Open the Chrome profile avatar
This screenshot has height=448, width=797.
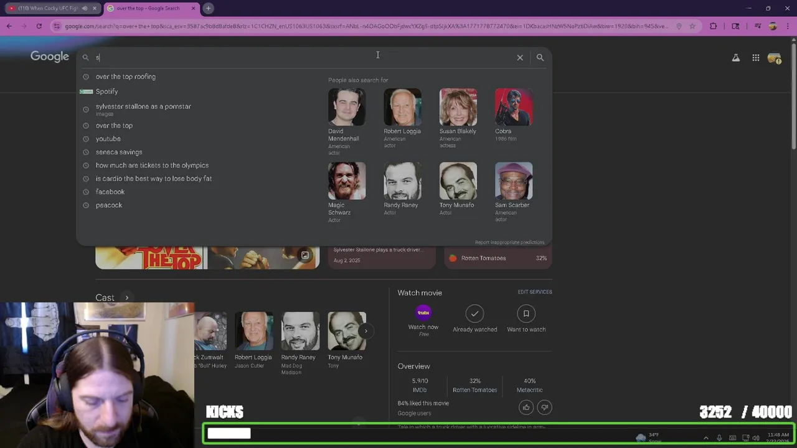(773, 26)
